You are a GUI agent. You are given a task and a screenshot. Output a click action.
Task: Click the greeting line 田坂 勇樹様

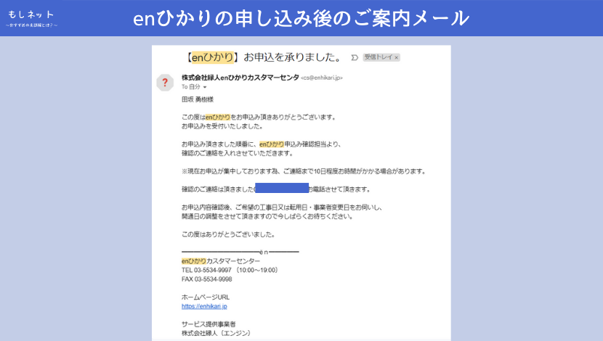pyautogui.click(x=198, y=99)
